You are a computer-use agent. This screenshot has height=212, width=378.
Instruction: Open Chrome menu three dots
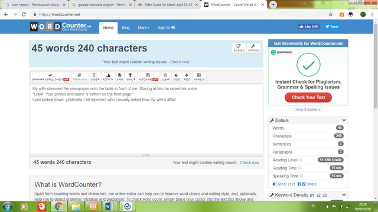tap(372, 14)
